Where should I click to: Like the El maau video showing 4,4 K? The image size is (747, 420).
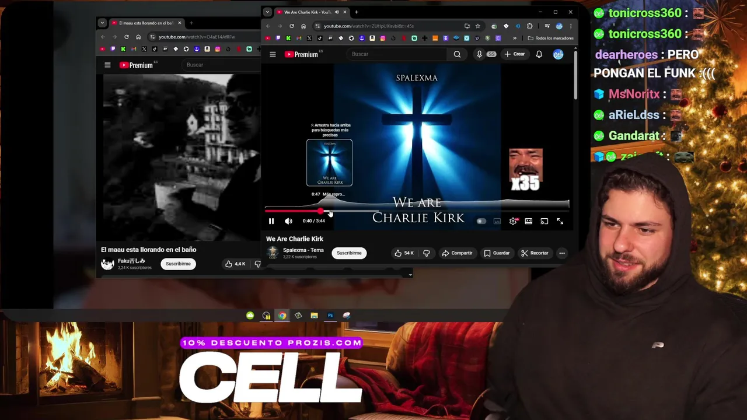[235, 264]
